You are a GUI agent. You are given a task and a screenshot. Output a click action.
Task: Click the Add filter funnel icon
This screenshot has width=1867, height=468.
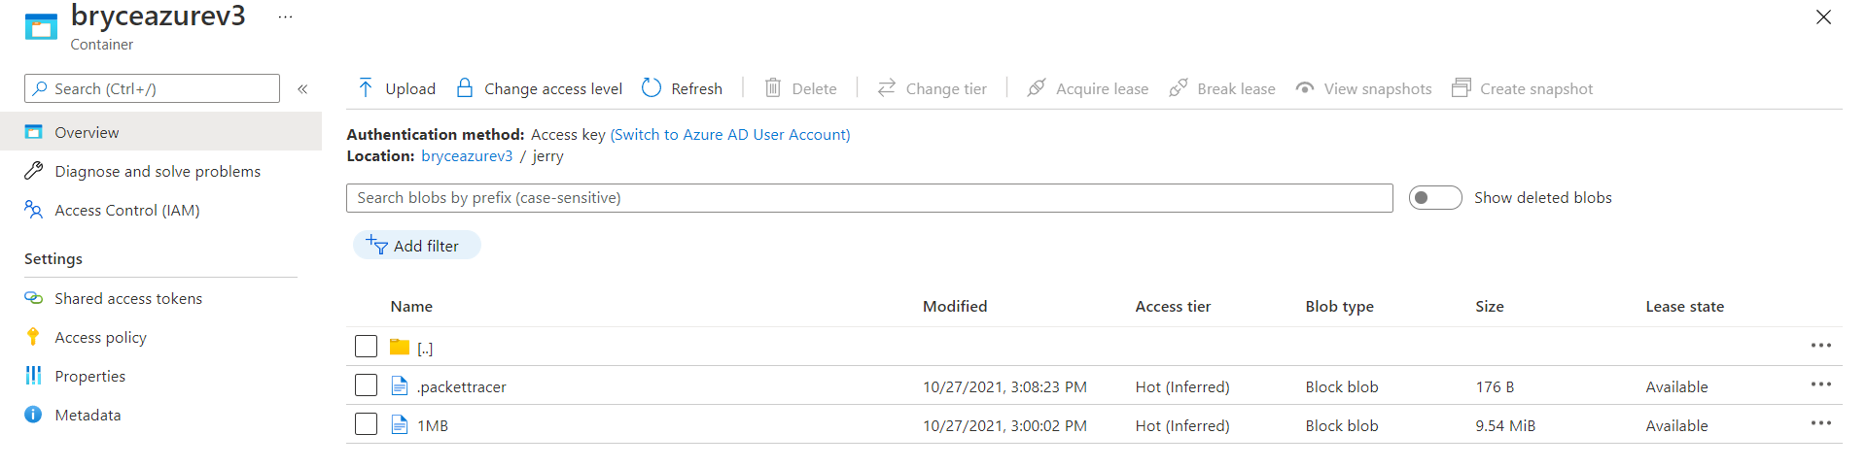[376, 244]
